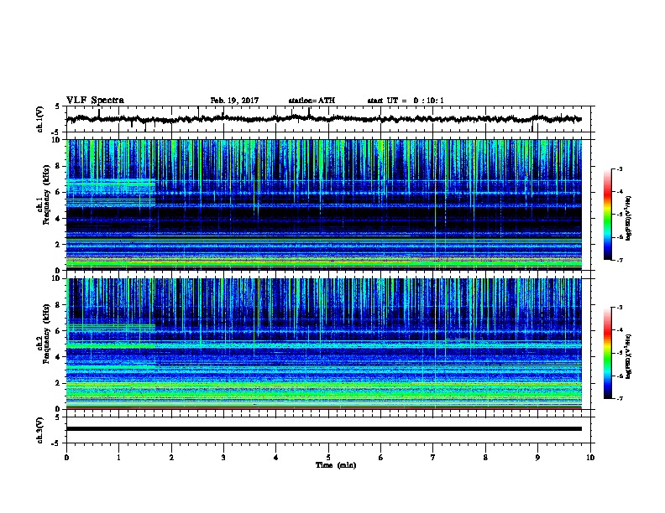Click the time axis tick label '3'

click(x=223, y=457)
